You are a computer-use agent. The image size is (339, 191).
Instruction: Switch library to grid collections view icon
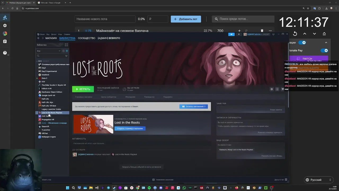[x=66, y=45]
